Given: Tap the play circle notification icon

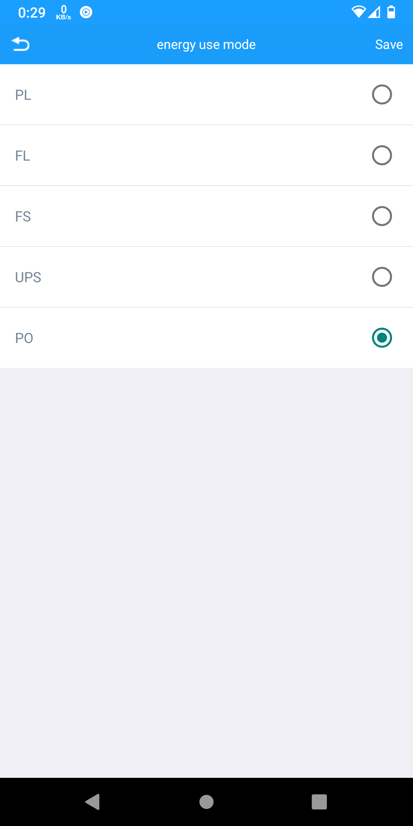Looking at the screenshot, I should pos(86,12).
